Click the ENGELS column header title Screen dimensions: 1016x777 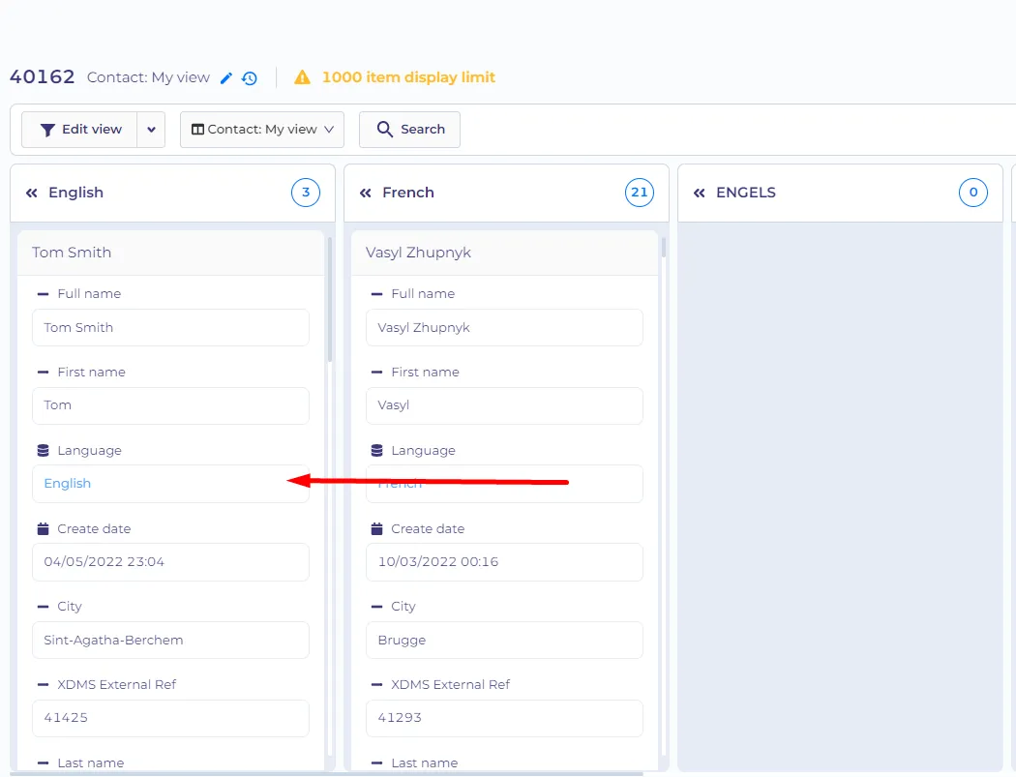746,193
